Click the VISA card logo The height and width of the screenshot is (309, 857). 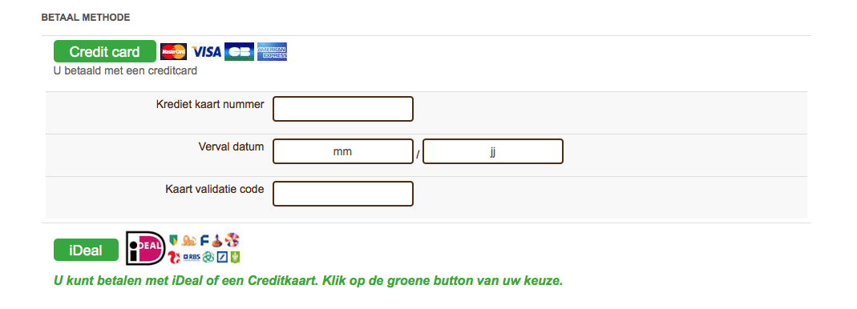[x=206, y=52]
